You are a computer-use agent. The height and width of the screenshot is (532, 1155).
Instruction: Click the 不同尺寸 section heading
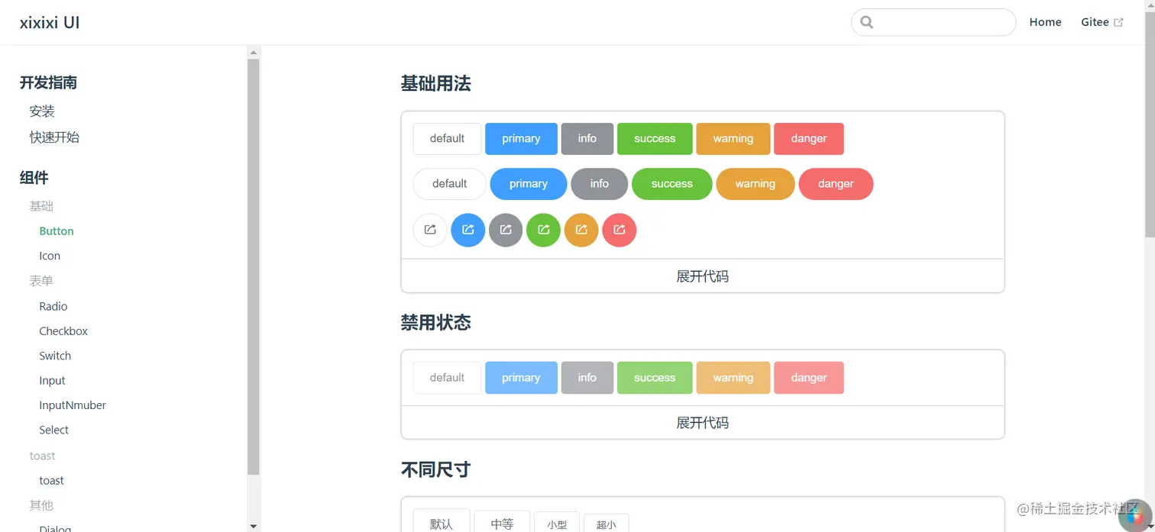tap(435, 469)
